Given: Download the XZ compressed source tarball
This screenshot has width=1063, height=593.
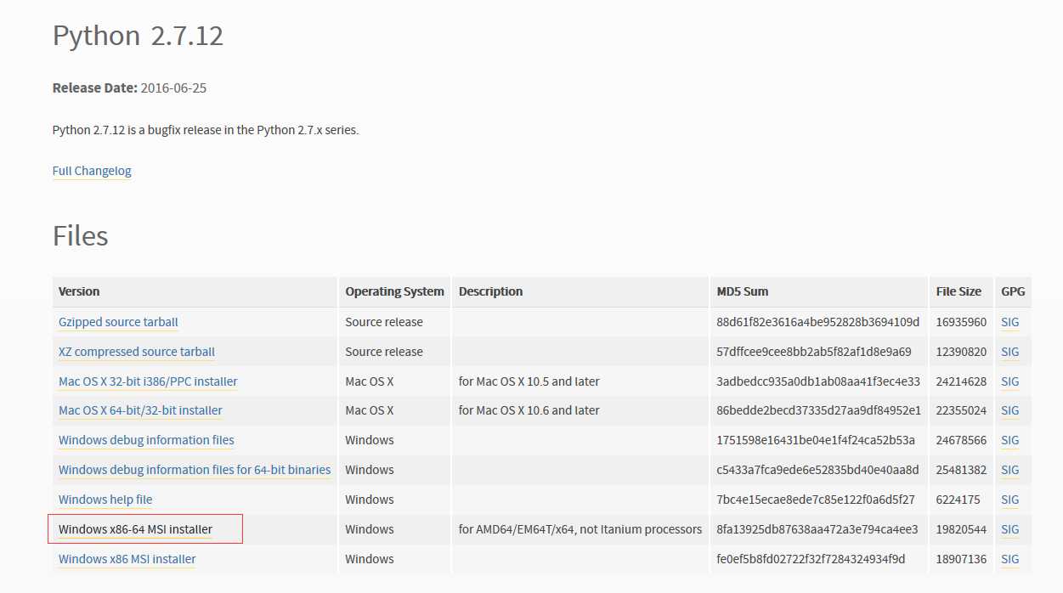Looking at the screenshot, I should (x=137, y=352).
